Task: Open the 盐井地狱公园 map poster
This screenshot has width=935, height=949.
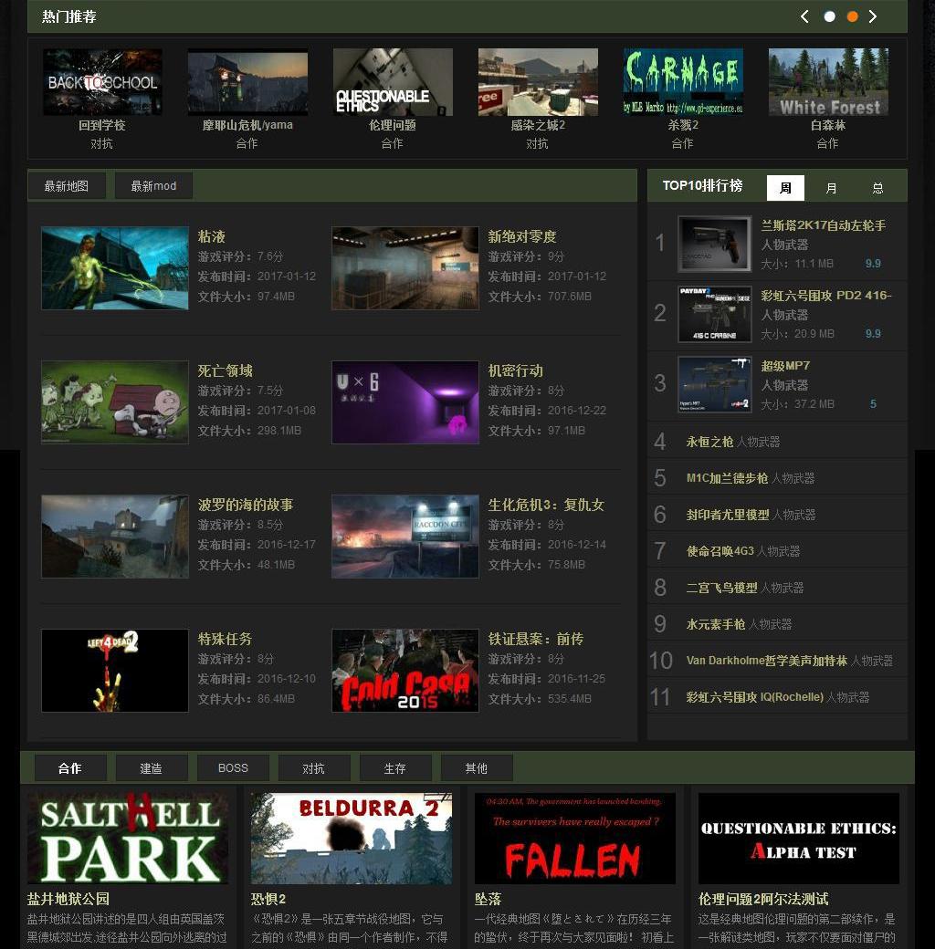Action: (x=128, y=838)
